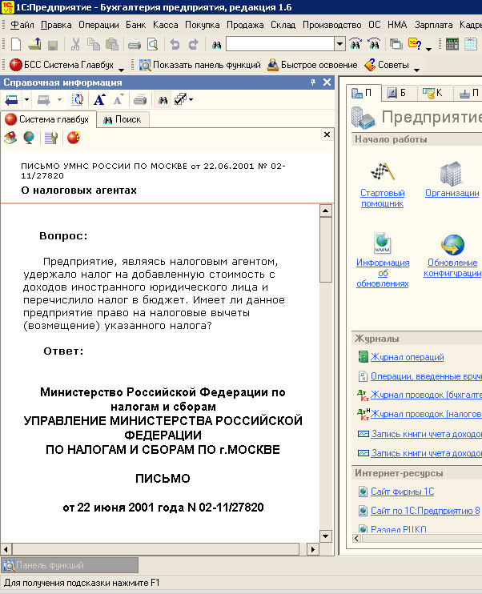Click the Back arrow in reference panel
This screenshot has height=594, width=482.
[12, 100]
